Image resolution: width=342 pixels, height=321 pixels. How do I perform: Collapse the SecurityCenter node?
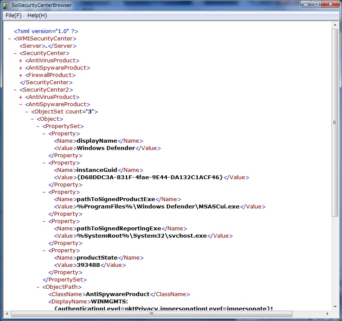point(15,53)
